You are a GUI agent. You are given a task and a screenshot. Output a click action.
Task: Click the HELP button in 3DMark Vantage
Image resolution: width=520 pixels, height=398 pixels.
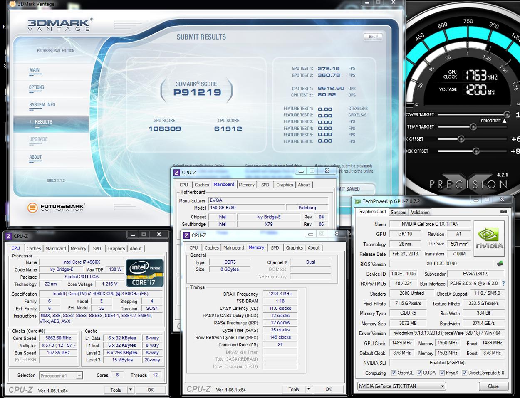[373, 37]
